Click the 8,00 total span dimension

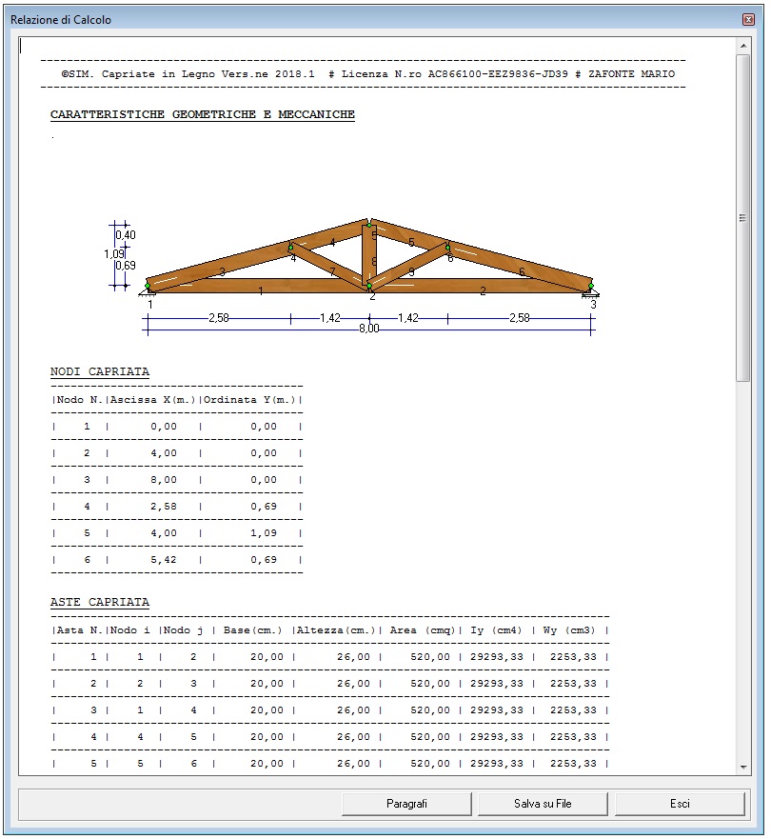click(369, 329)
